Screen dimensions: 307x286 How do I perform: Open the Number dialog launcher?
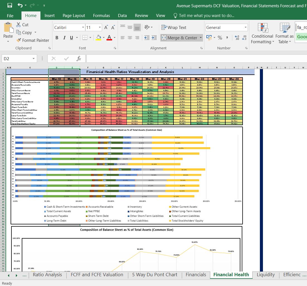click(x=246, y=48)
